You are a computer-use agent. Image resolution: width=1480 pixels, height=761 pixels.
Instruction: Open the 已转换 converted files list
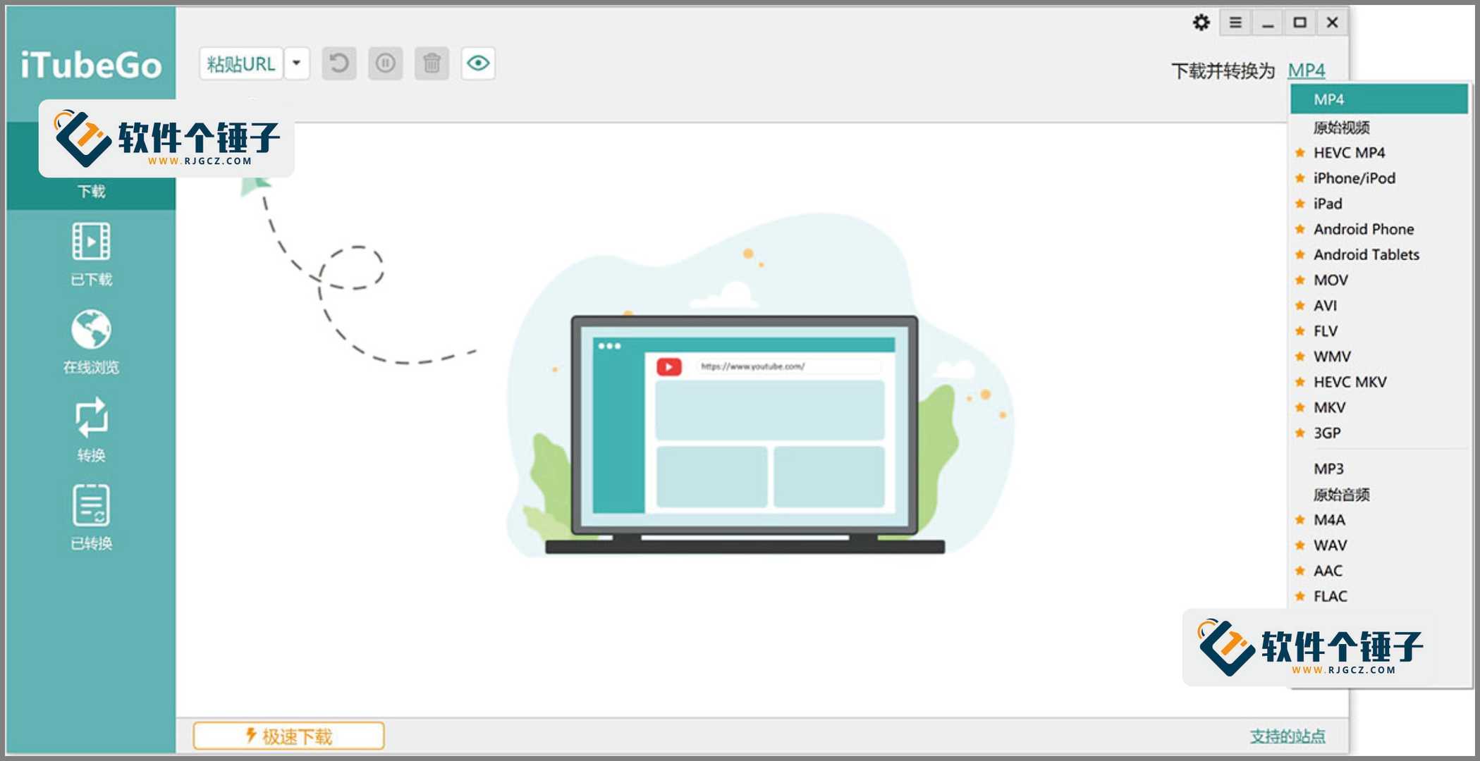click(91, 518)
